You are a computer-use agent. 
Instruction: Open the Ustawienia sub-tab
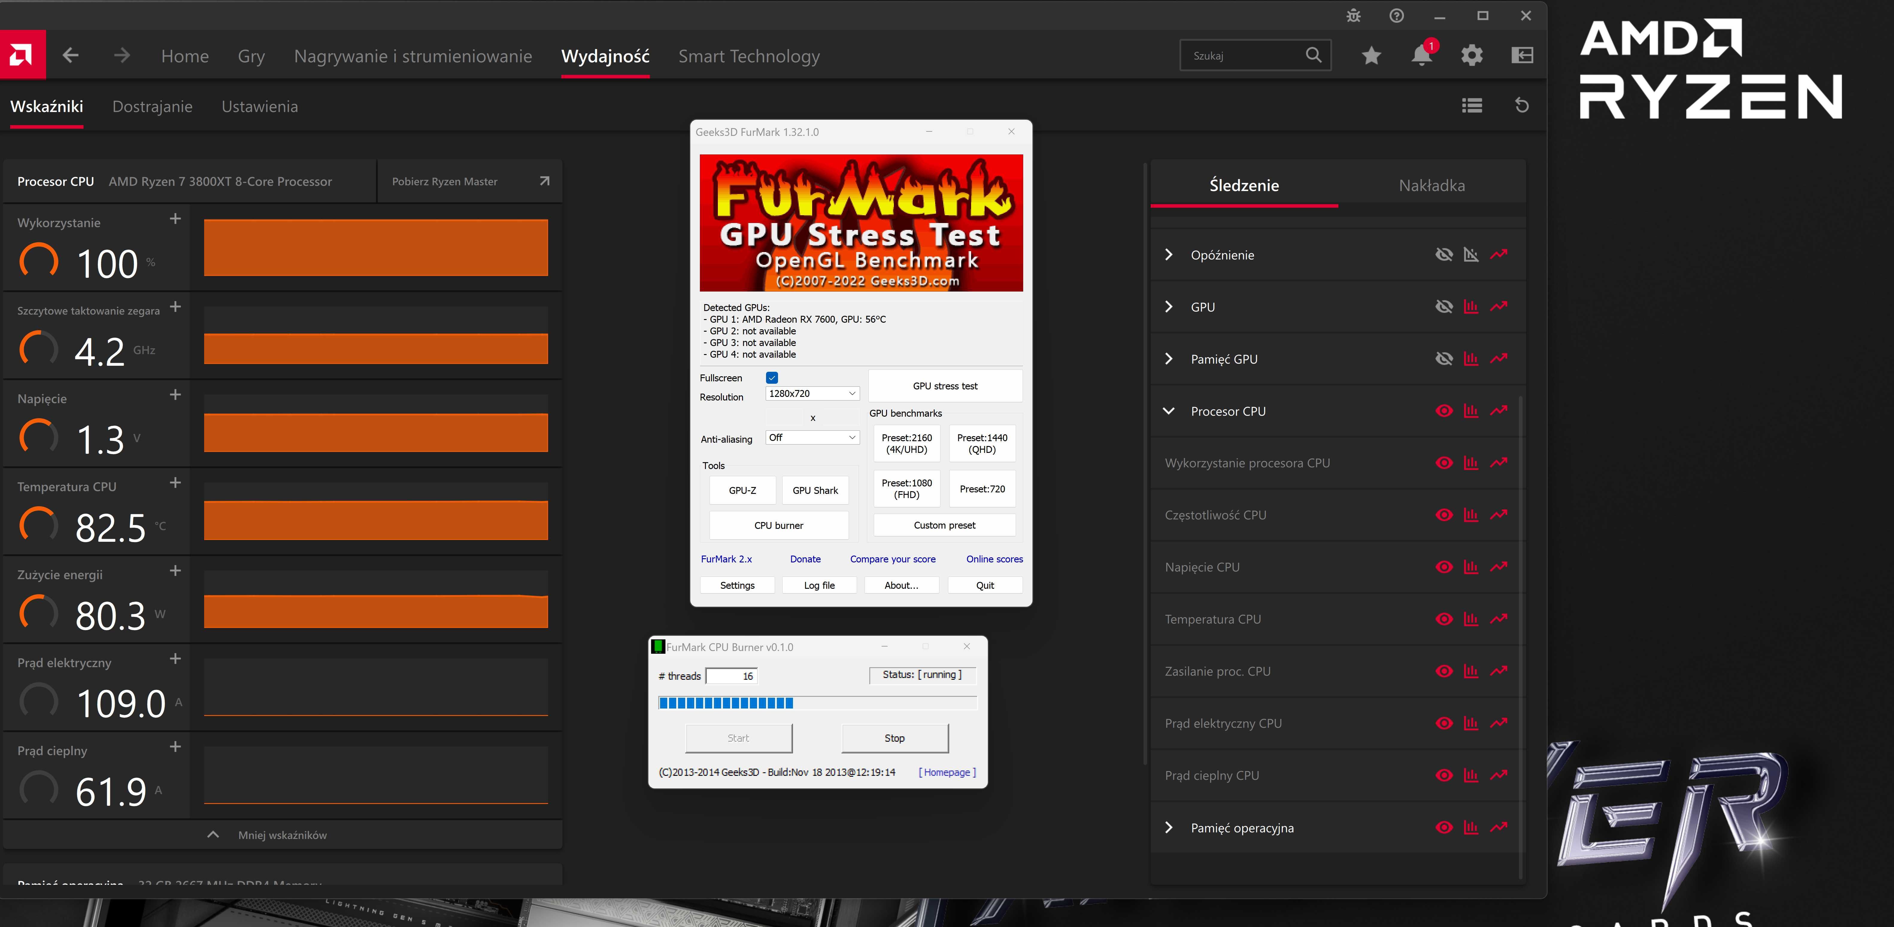[x=260, y=107]
